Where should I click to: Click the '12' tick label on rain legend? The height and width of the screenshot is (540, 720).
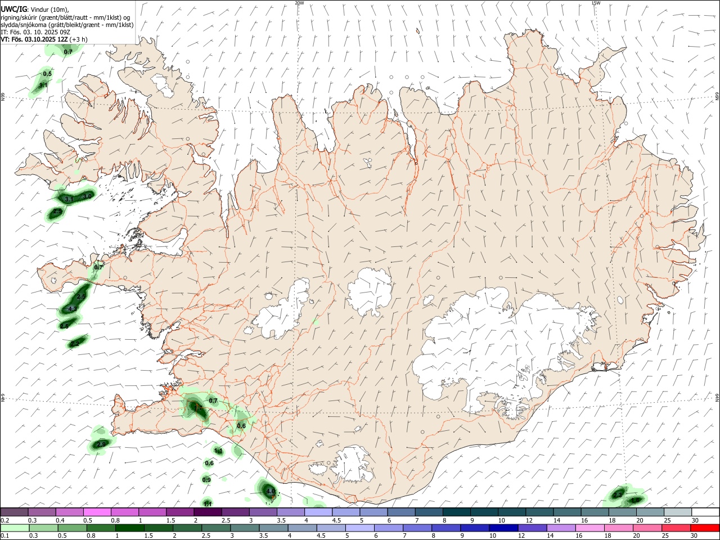click(x=522, y=536)
